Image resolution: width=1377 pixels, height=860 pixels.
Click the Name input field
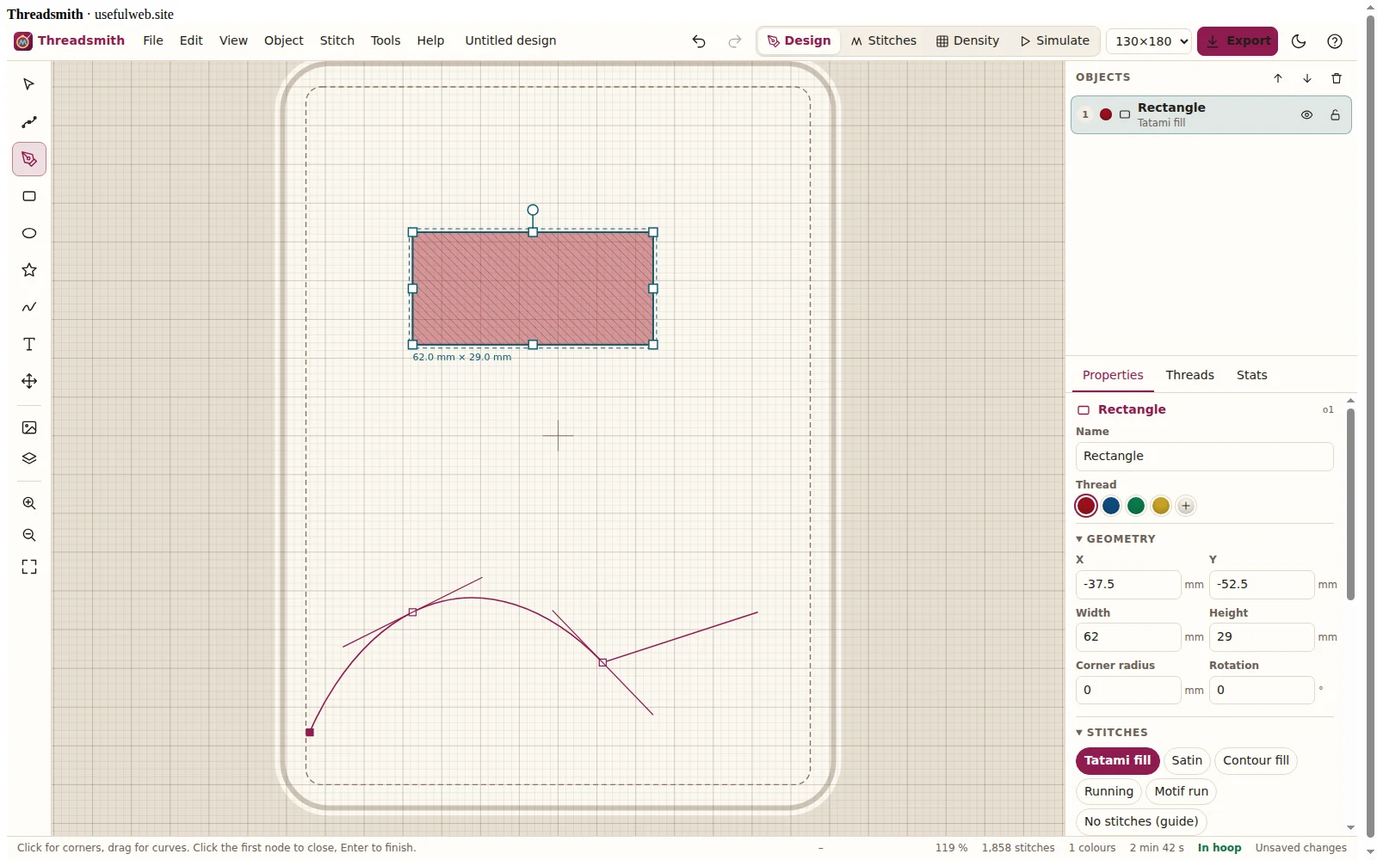point(1204,457)
